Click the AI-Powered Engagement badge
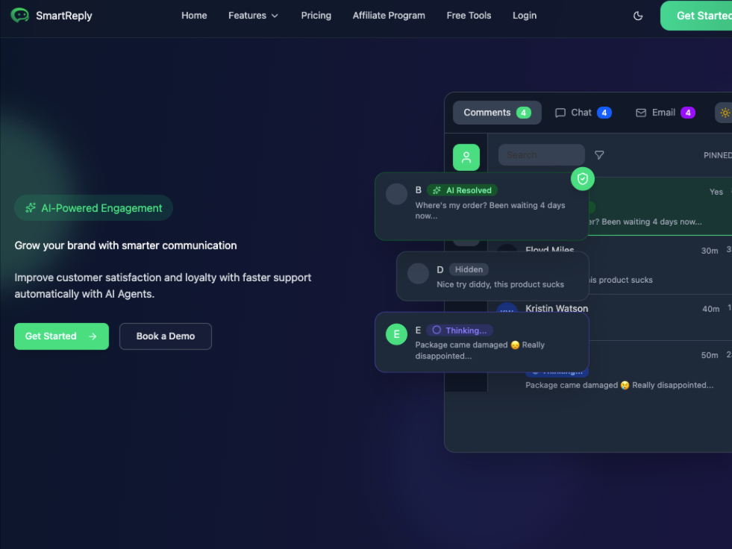Screen dimensions: 732x549 pos(93,208)
